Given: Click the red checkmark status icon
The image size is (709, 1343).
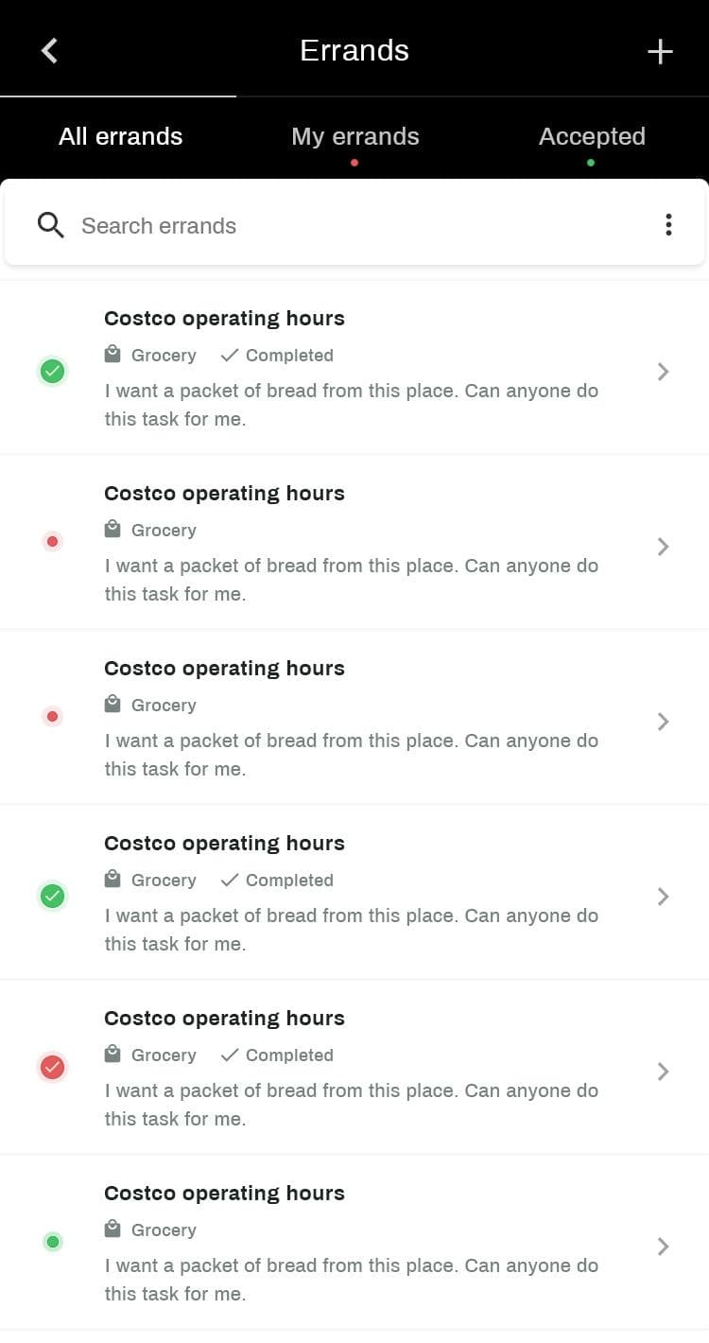Looking at the screenshot, I should [x=53, y=1067].
